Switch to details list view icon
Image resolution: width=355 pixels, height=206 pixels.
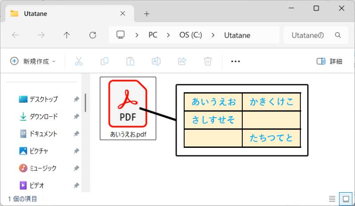(x=332, y=199)
